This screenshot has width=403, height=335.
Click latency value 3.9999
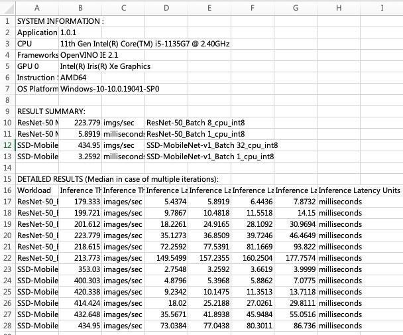[x=296, y=269]
